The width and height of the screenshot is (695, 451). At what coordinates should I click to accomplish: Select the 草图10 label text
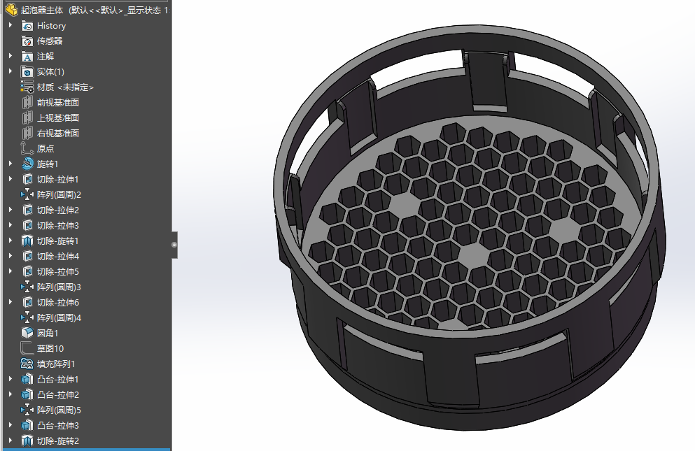click(50, 349)
